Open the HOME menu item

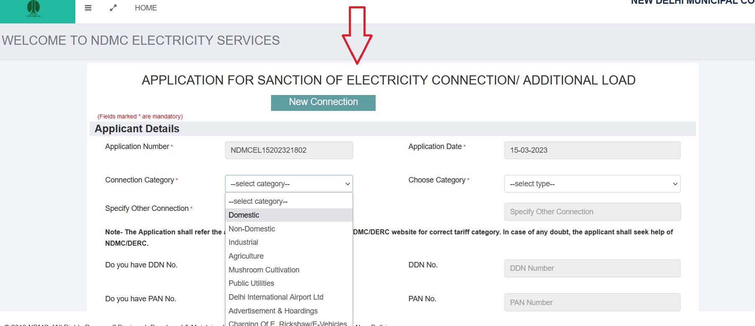146,8
